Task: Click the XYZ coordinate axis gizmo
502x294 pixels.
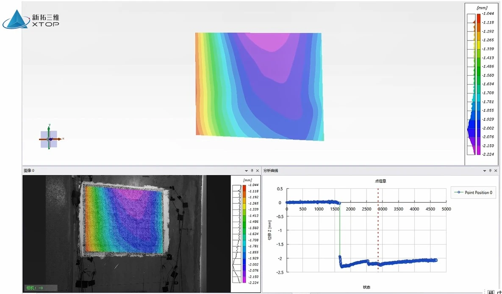Action: pos(50,138)
